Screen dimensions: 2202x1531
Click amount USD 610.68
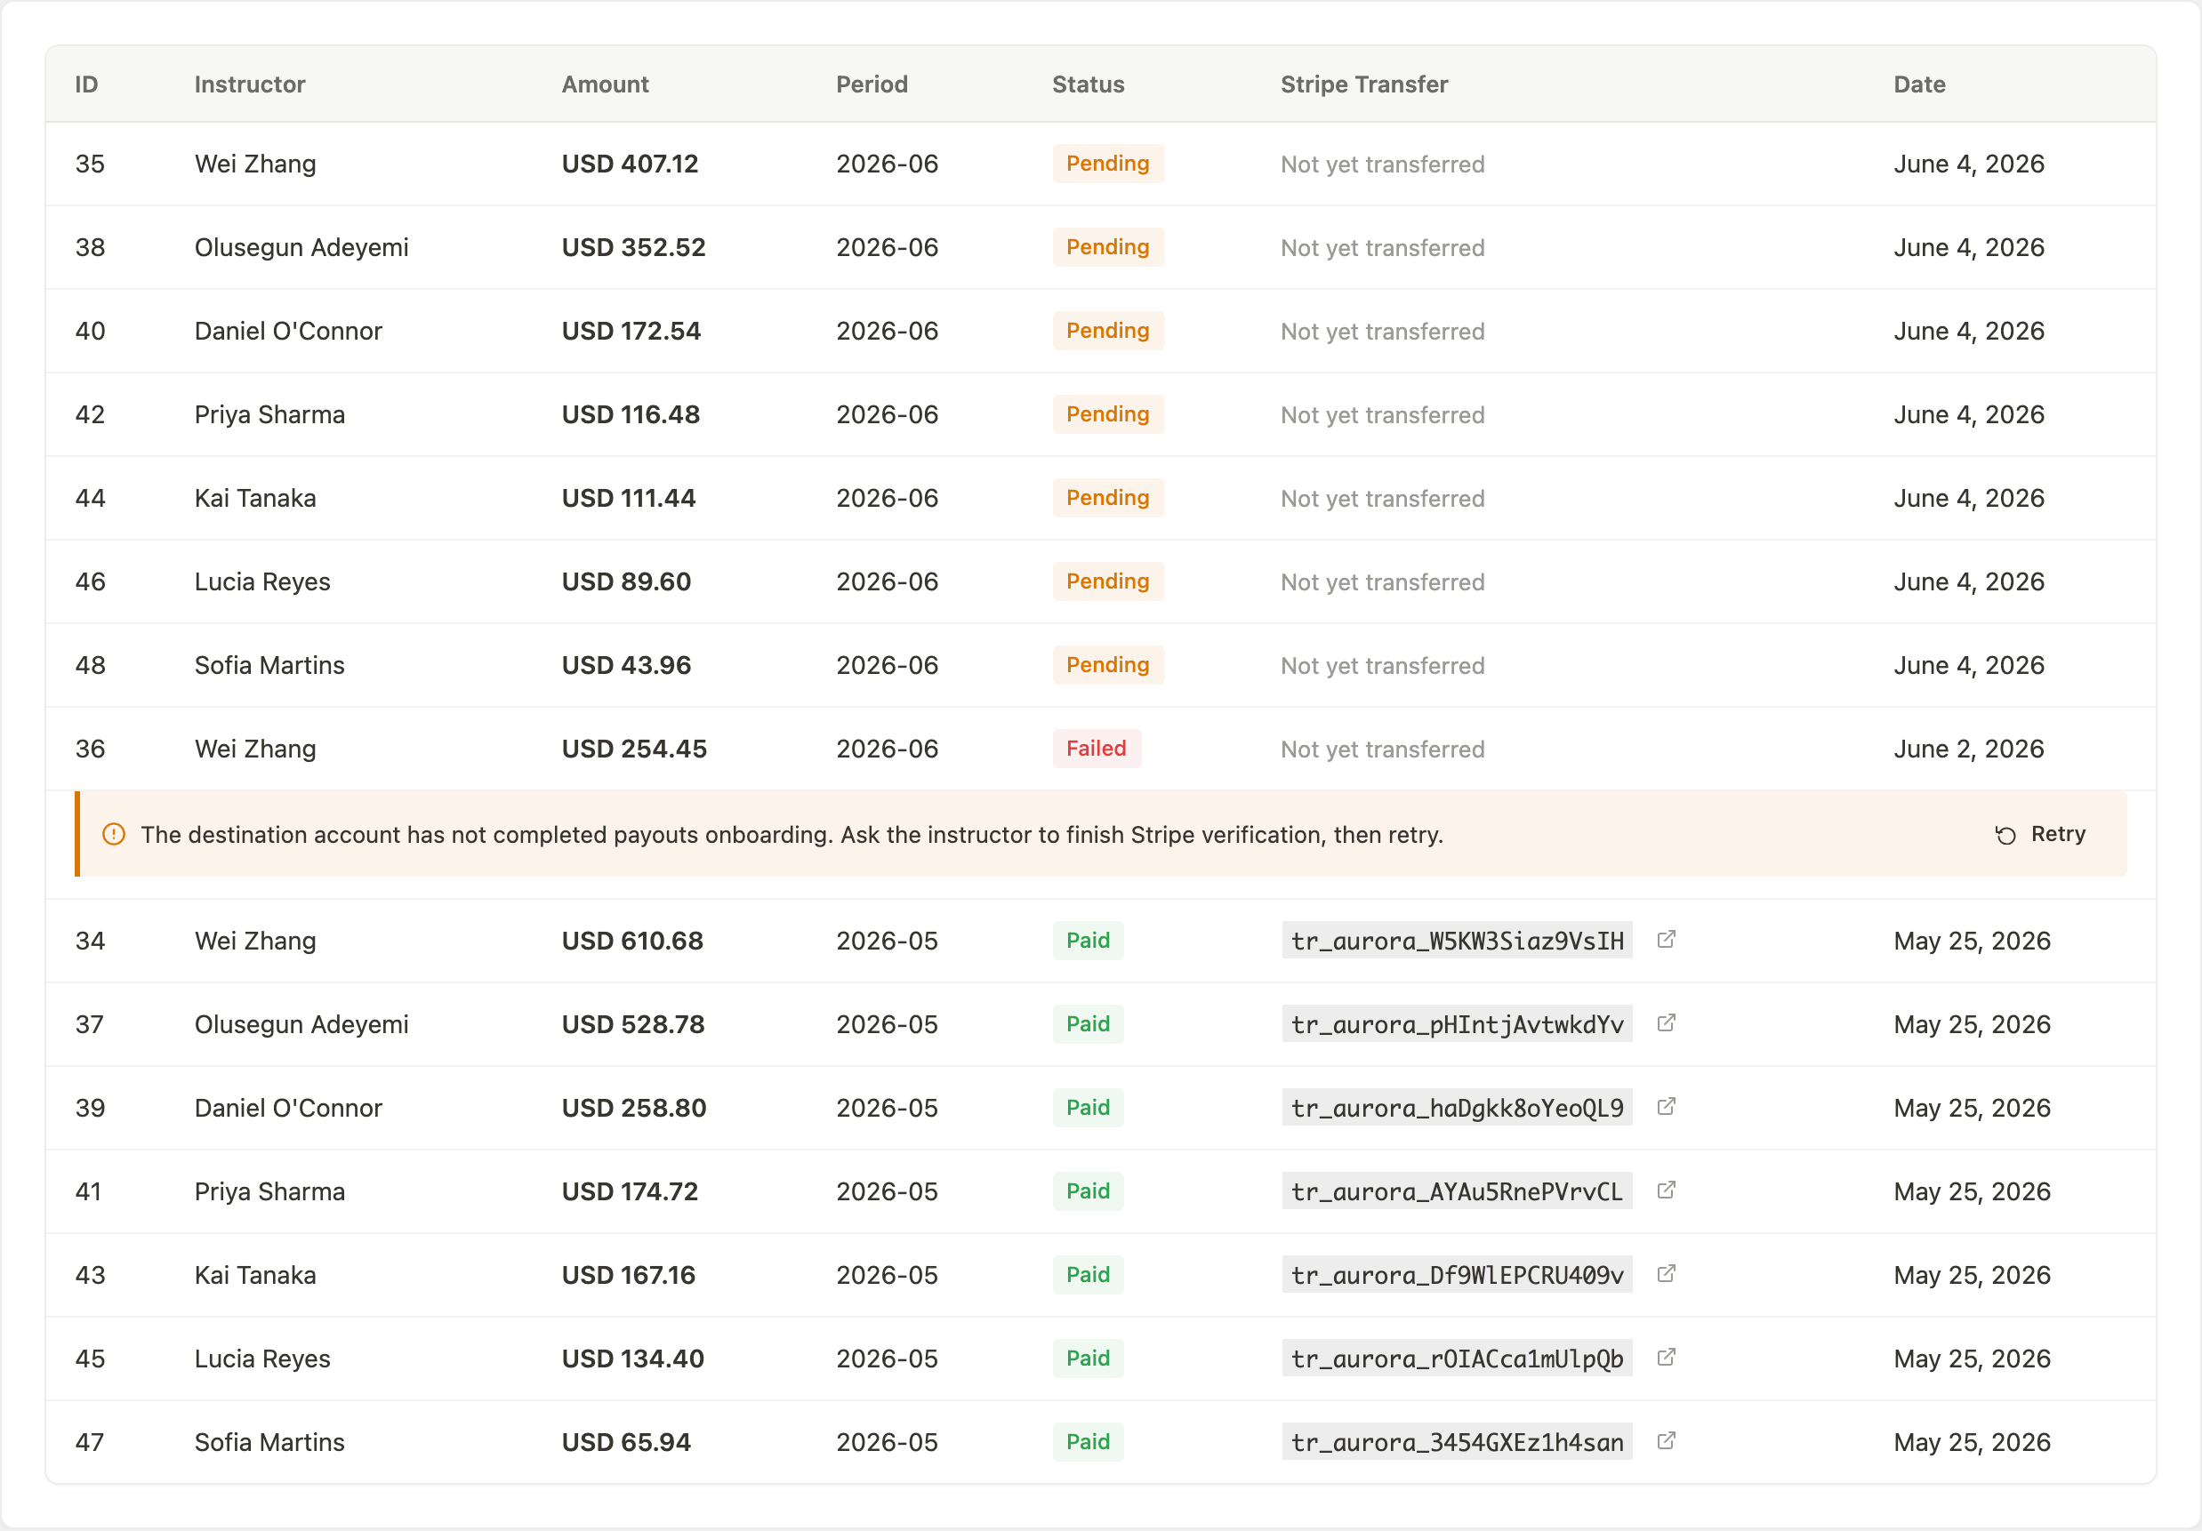(633, 941)
